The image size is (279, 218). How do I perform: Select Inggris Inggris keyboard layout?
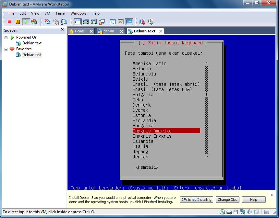[x=152, y=136]
